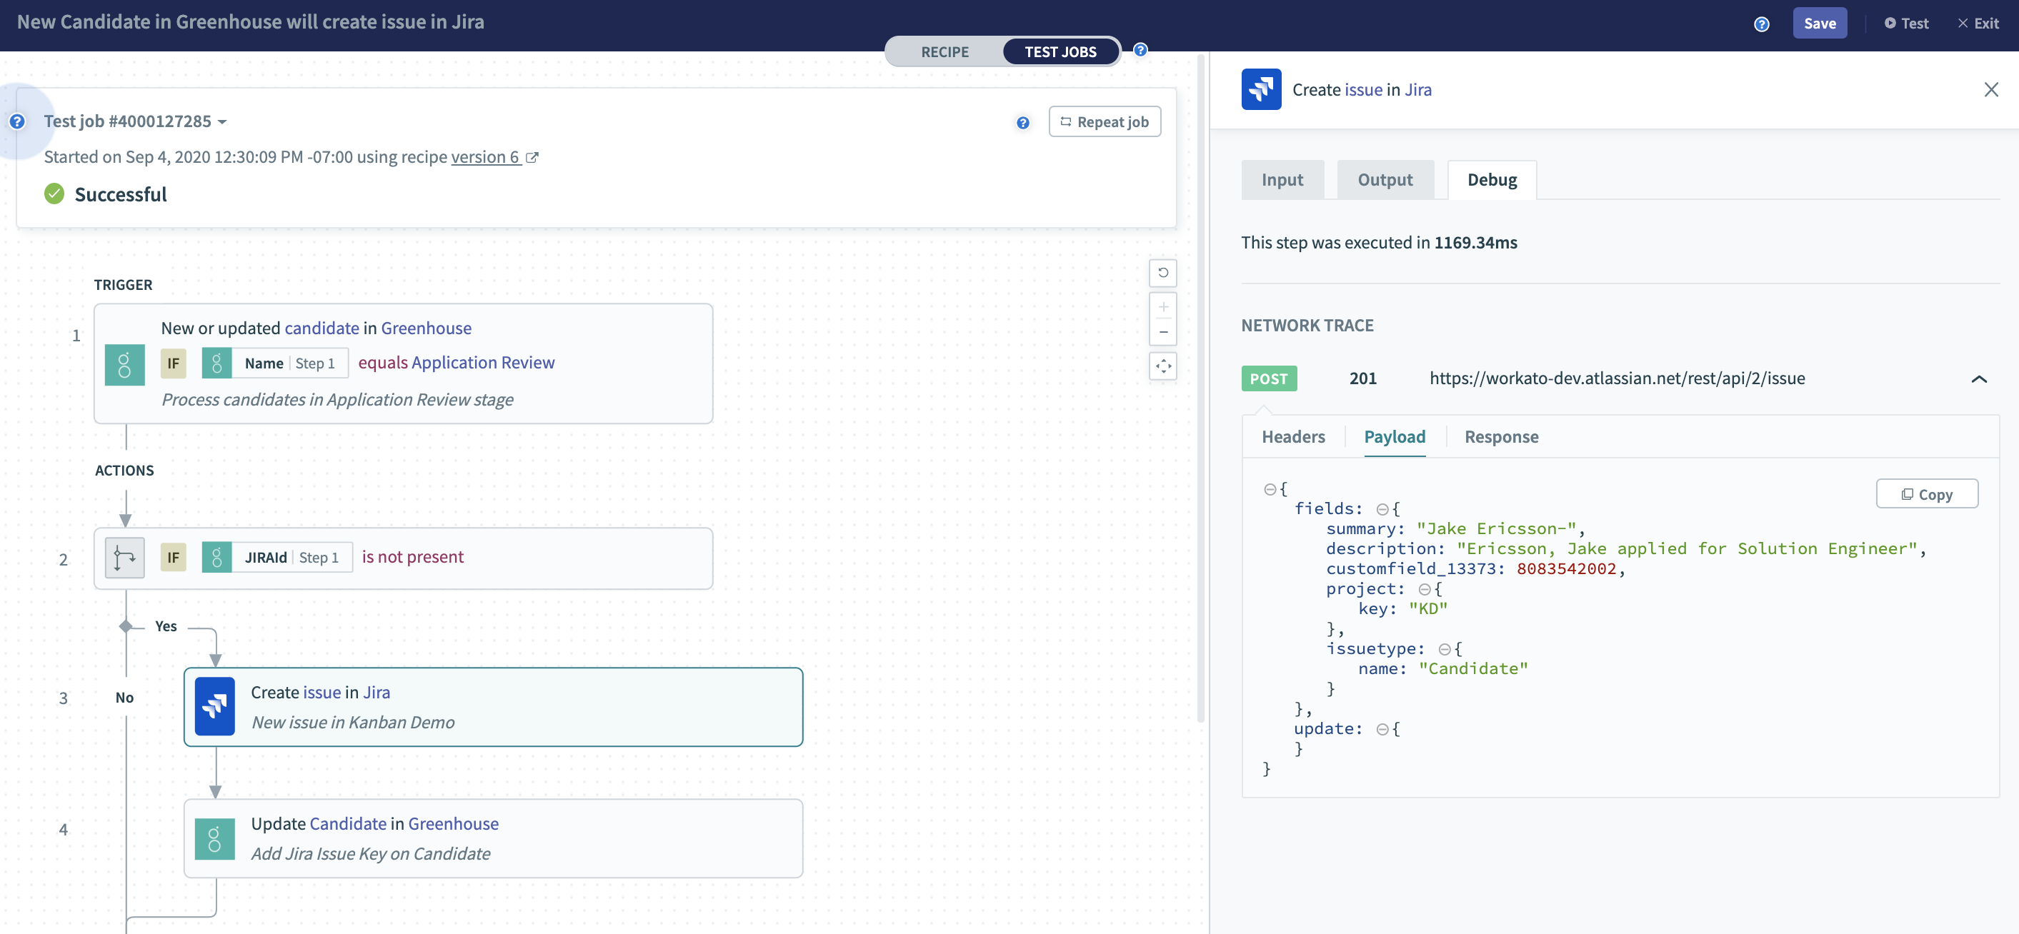
Task: Zoom in using the plus icon
Action: tap(1163, 306)
